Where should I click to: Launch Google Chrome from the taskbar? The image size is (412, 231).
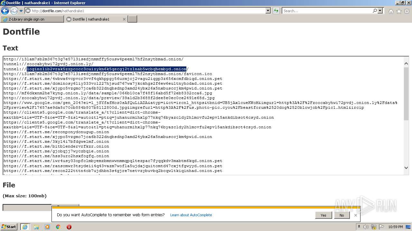point(58,227)
